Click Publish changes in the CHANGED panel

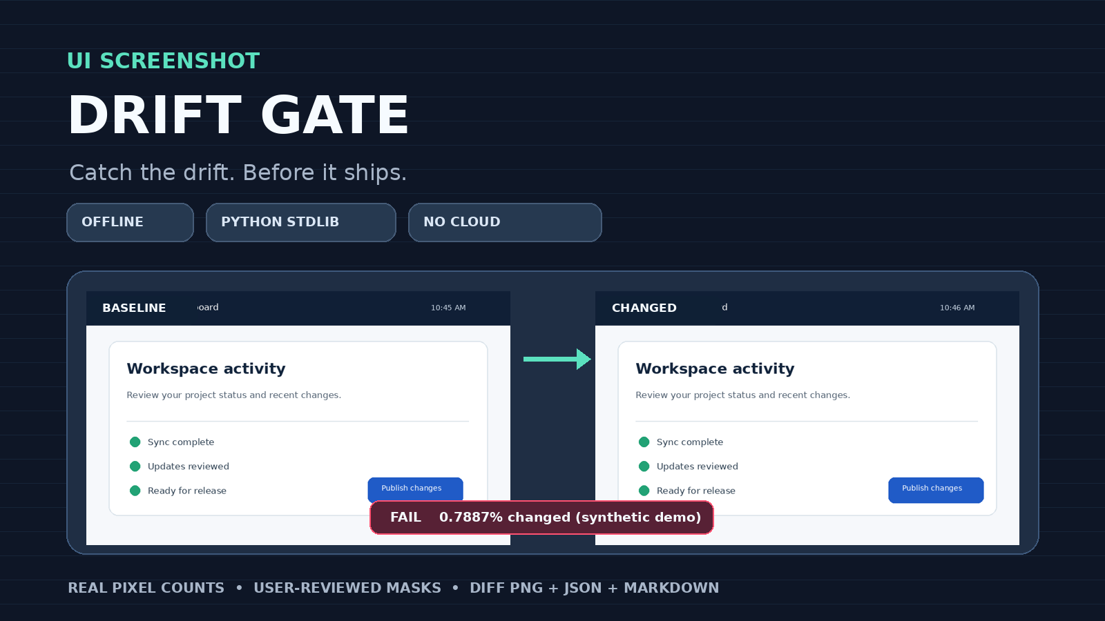point(936,490)
